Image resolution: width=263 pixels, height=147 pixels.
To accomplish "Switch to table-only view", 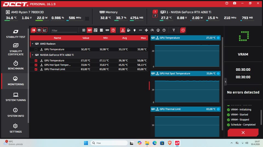I will tap(39, 30).
